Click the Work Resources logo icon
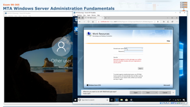The width and height of the screenshot is (190, 107). [89, 34]
